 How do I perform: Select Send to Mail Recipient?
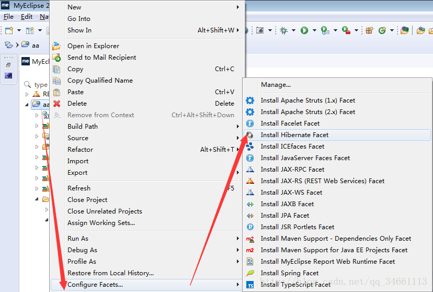[x=146, y=58]
